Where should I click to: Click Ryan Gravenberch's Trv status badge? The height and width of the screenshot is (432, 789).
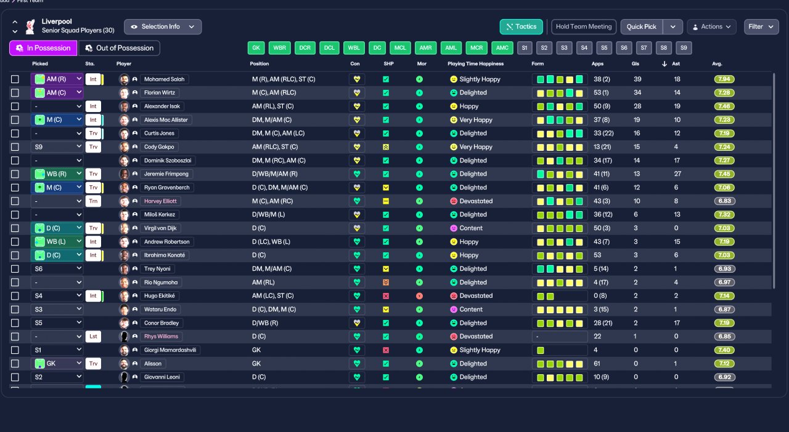click(93, 188)
